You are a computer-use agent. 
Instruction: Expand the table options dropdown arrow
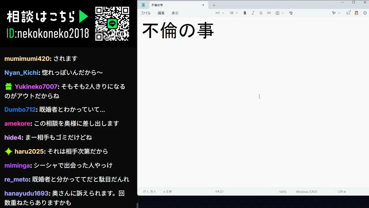(283, 13)
